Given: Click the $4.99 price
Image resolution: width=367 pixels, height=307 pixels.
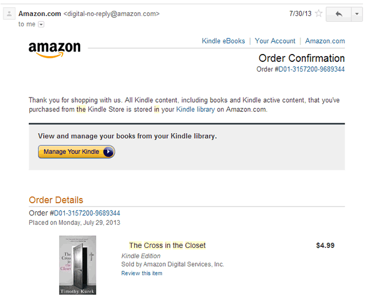Looking at the screenshot, I should [325, 246].
